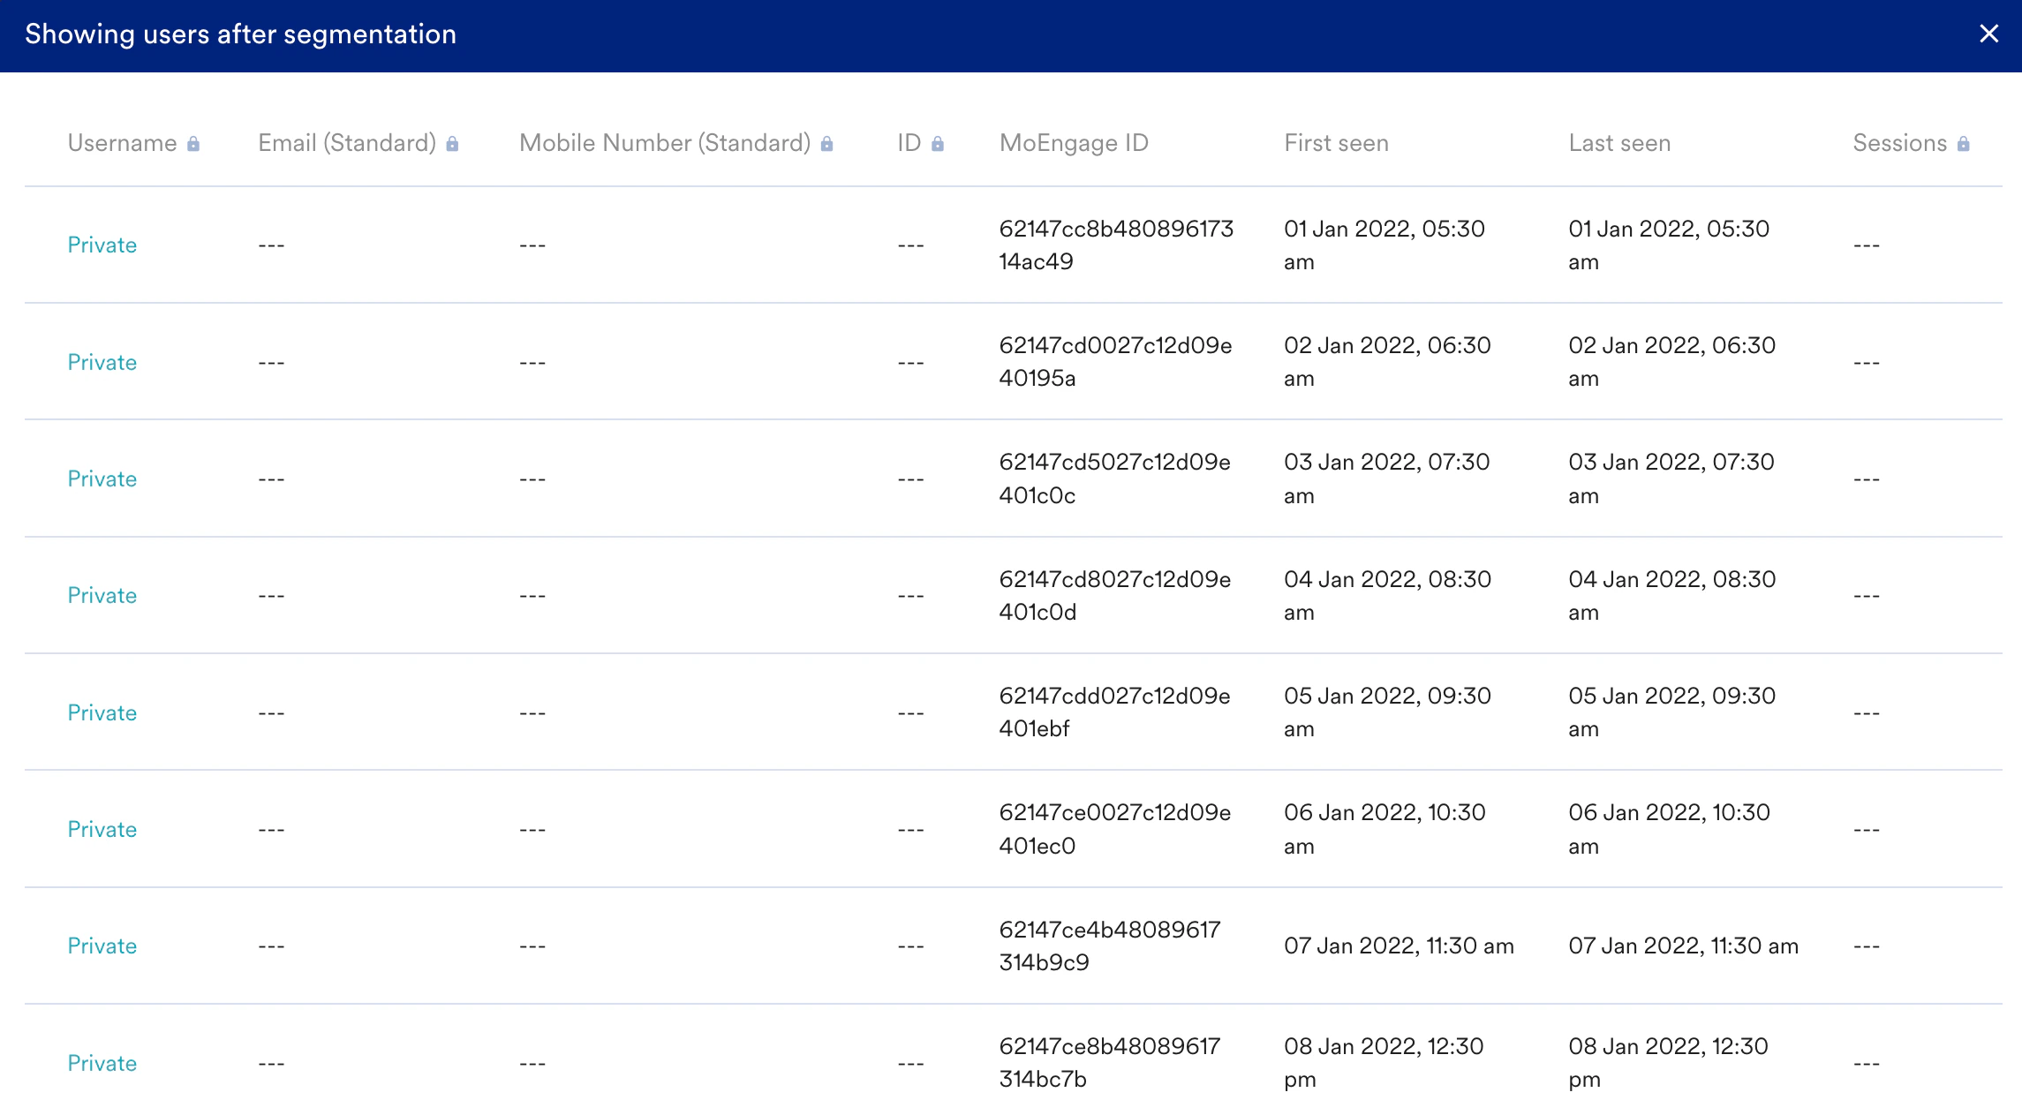Open Private user first seen 02 Jan 2022
Screen dimensions: 2022x1100
(x=102, y=362)
